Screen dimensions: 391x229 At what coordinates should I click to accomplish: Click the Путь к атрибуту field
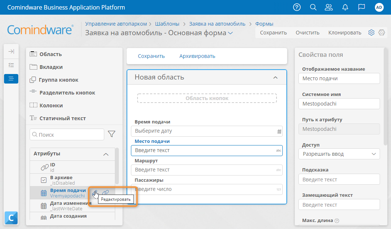(x=339, y=129)
